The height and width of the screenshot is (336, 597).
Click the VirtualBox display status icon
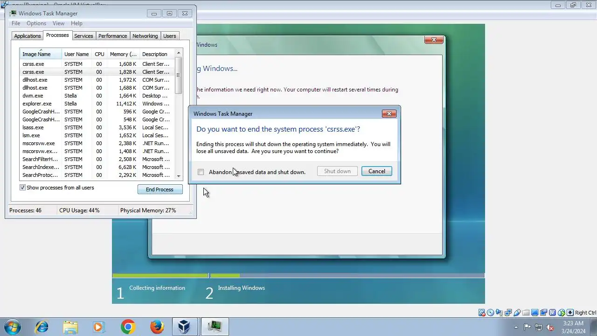pyautogui.click(x=535, y=313)
